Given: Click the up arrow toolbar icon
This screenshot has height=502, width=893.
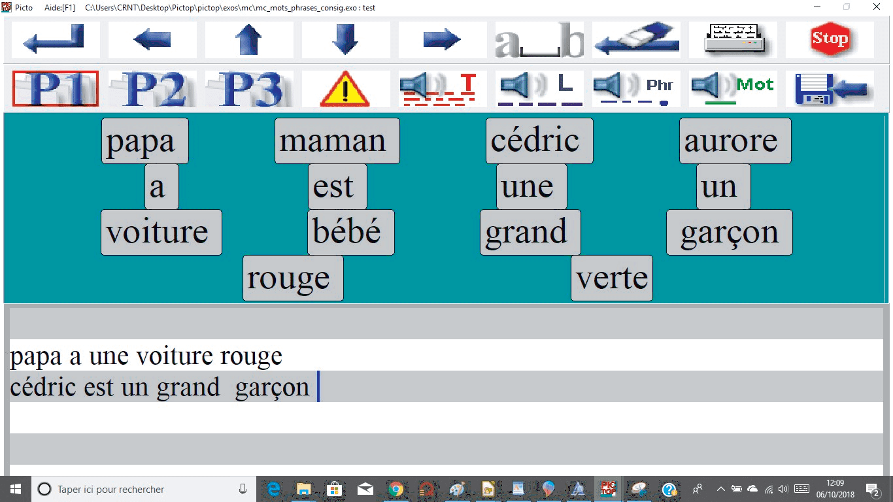Looking at the screenshot, I should point(248,40).
